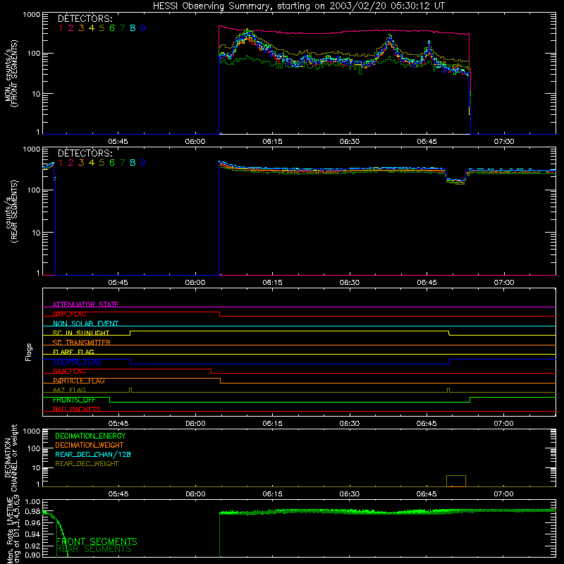The image size is (564, 564).
Task: Click the ATTENUATOR_STATE flag label
Action: pyautogui.click(x=85, y=305)
